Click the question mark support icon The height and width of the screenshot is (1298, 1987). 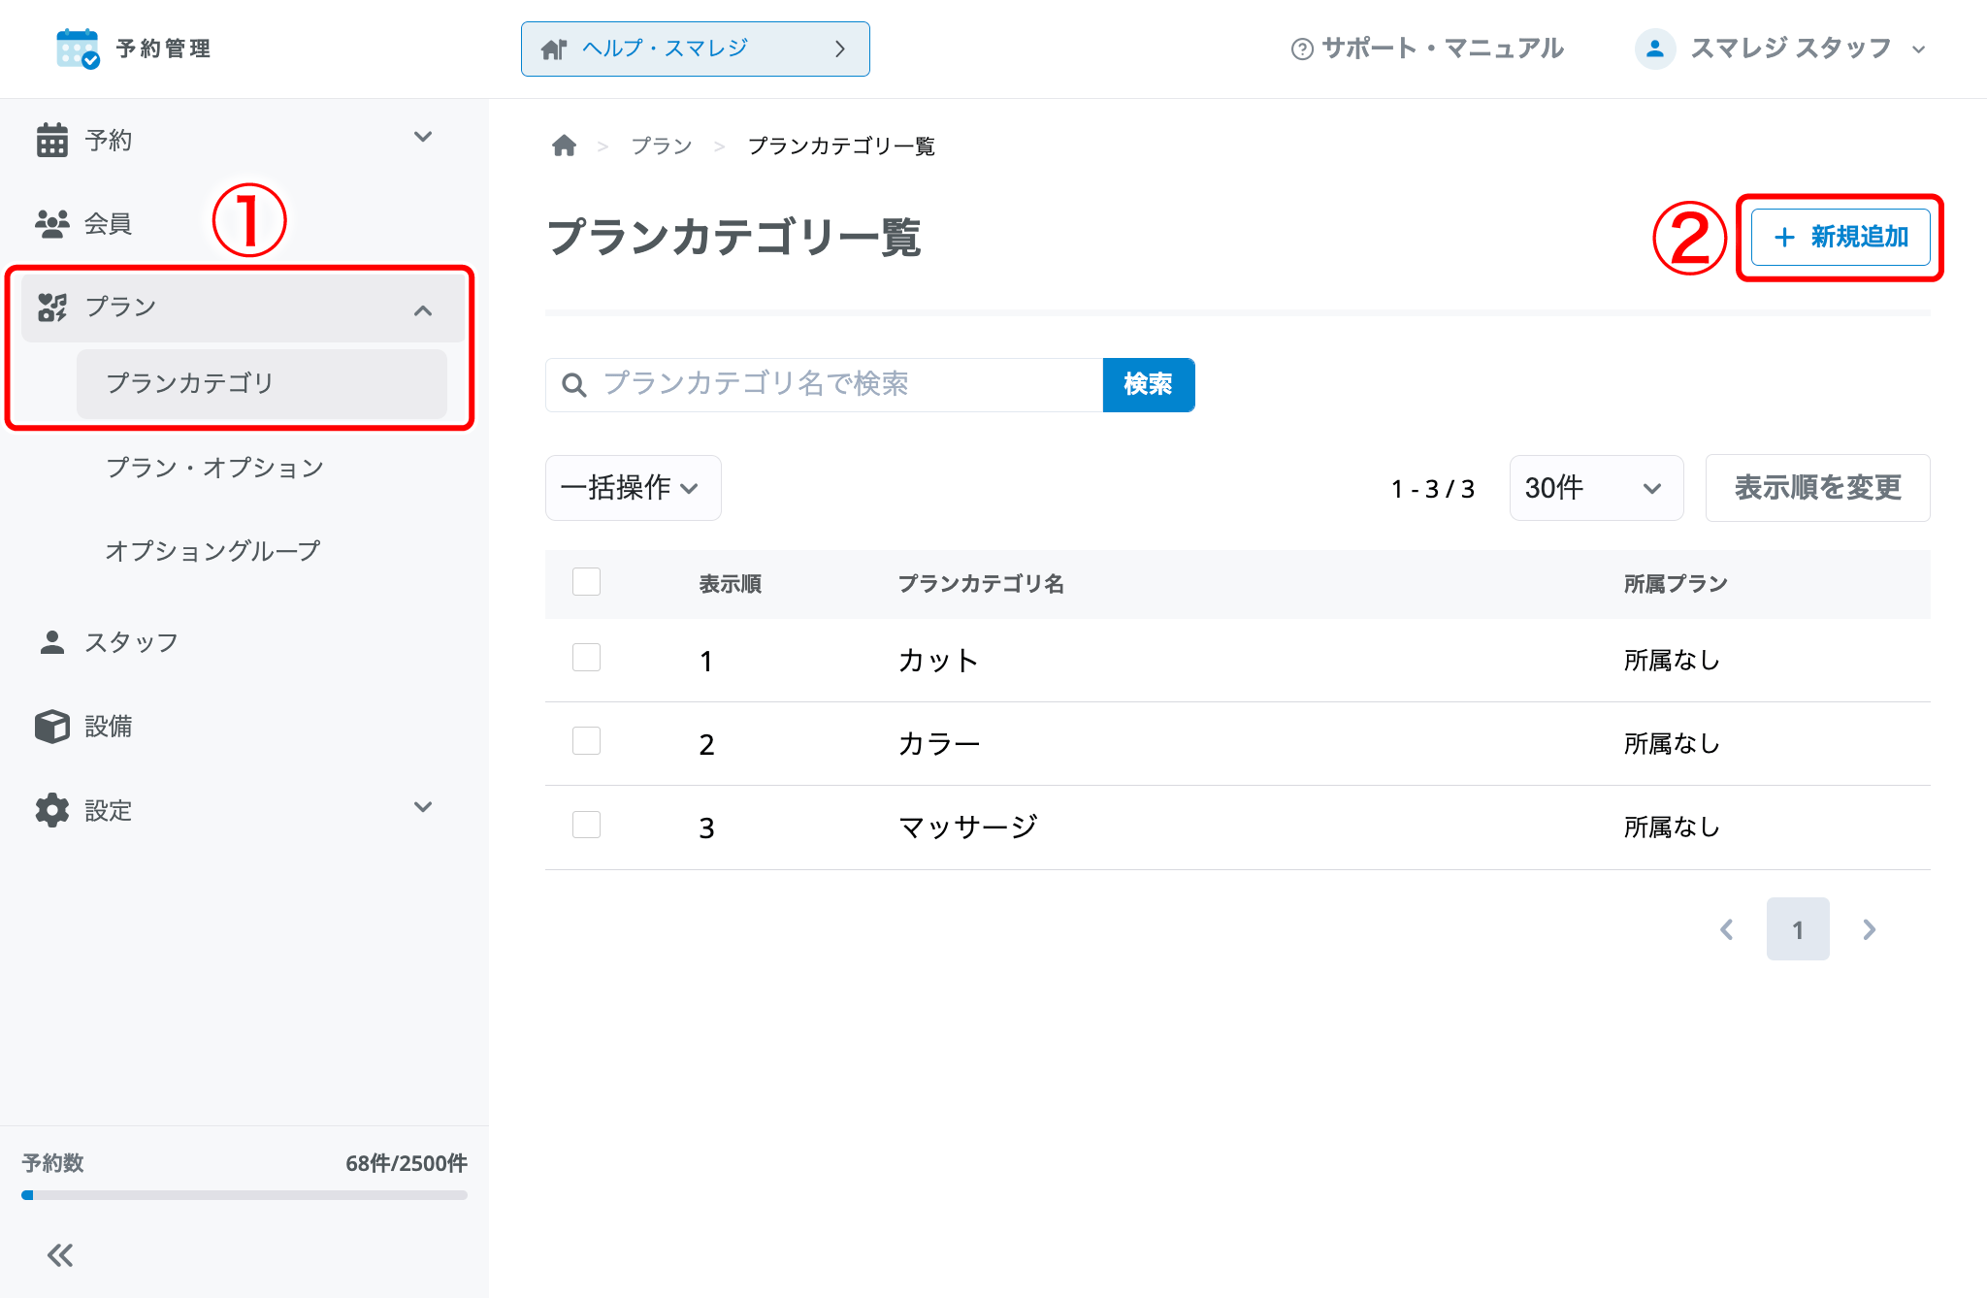[1302, 49]
